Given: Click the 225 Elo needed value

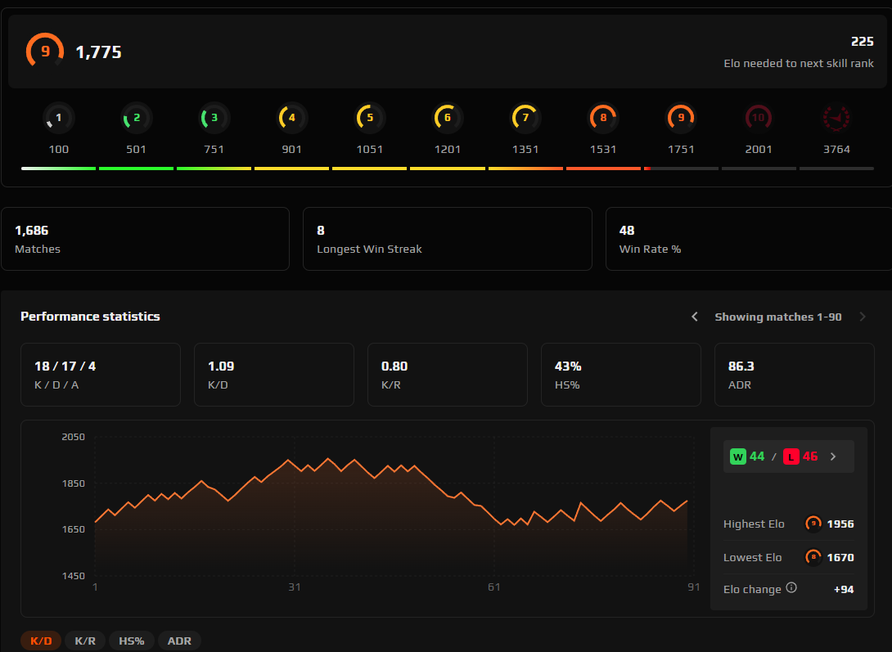Looking at the screenshot, I should tap(863, 42).
